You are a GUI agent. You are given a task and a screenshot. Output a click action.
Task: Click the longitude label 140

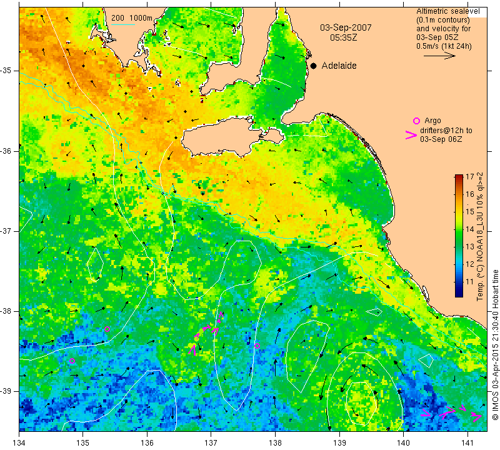tap(404, 443)
